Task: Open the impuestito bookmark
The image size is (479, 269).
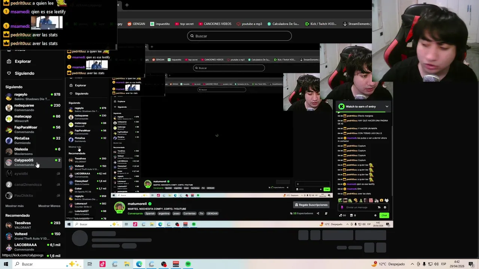Action: click(x=160, y=24)
